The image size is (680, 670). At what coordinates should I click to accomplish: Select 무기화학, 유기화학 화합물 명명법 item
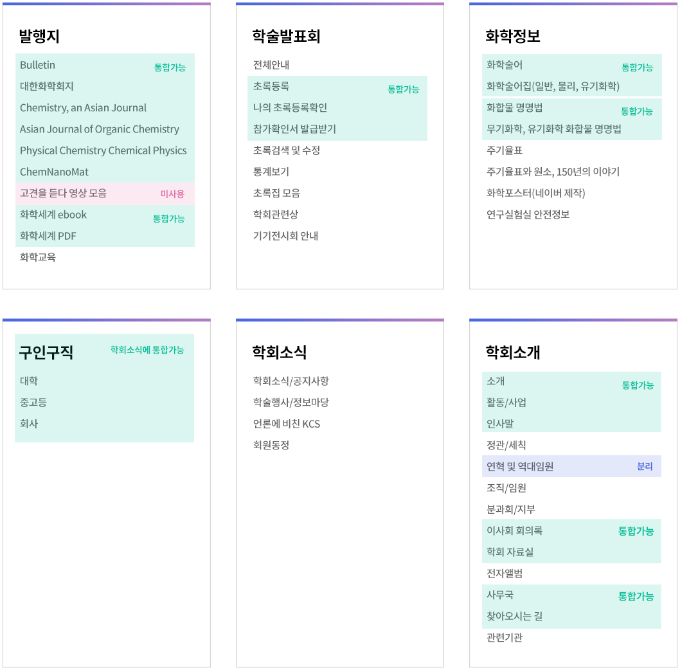(554, 129)
